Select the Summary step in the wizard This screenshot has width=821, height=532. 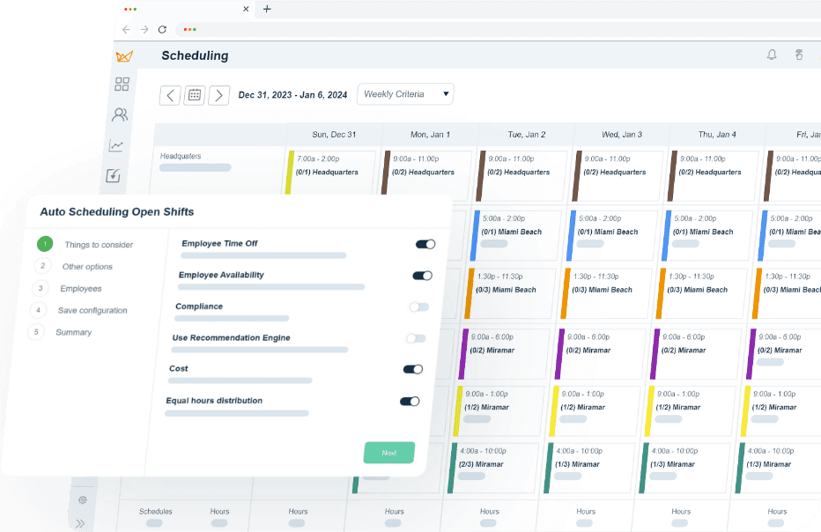pyautogui.click(x=73, y=332)
